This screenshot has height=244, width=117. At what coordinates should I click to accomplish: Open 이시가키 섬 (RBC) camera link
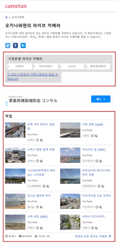pos(94,150)
